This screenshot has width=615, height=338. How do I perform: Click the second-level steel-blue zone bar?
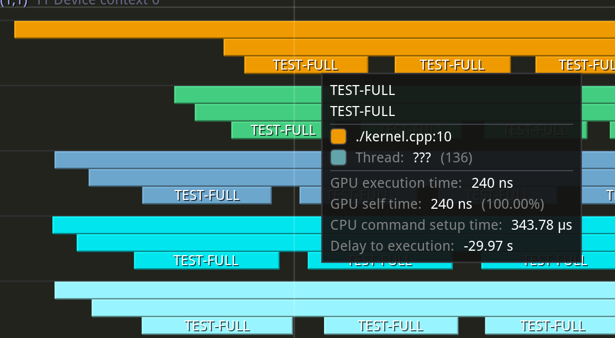[x=204, y=178]
